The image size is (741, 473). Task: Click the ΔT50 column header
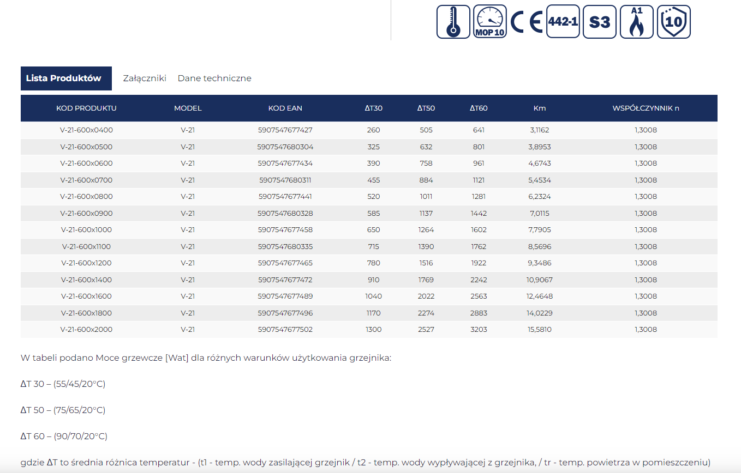point(426,108)
